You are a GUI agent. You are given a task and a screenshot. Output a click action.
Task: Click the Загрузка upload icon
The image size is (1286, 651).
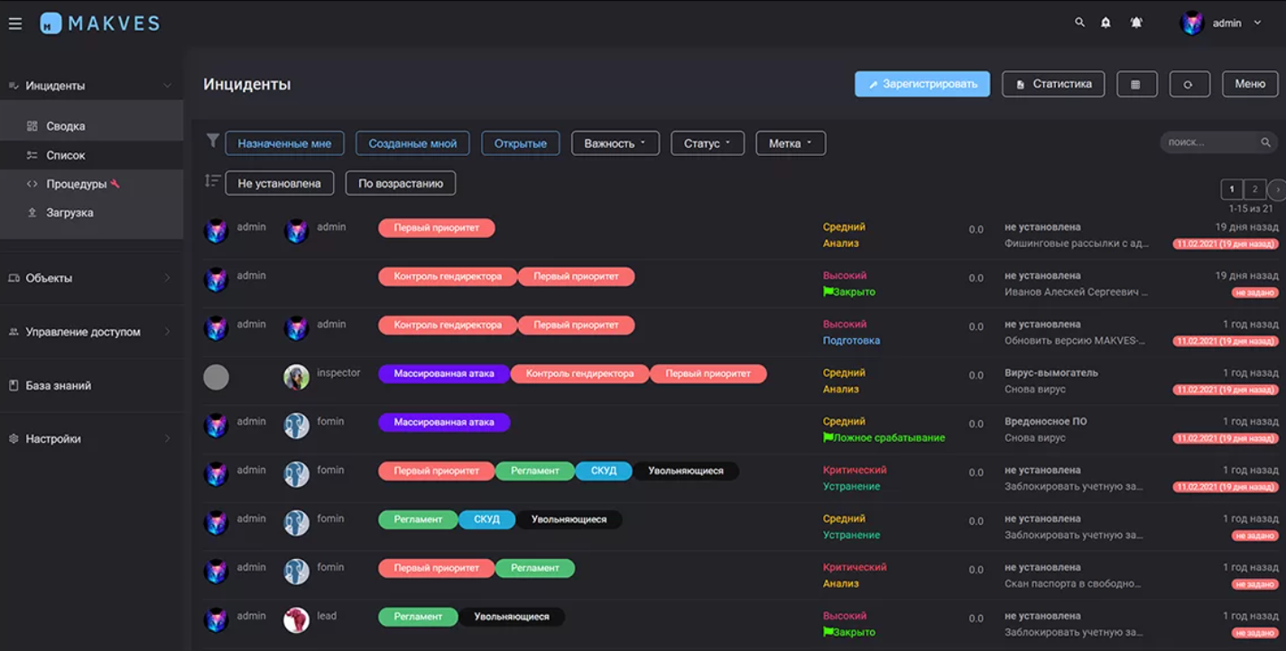click(32, 213)
